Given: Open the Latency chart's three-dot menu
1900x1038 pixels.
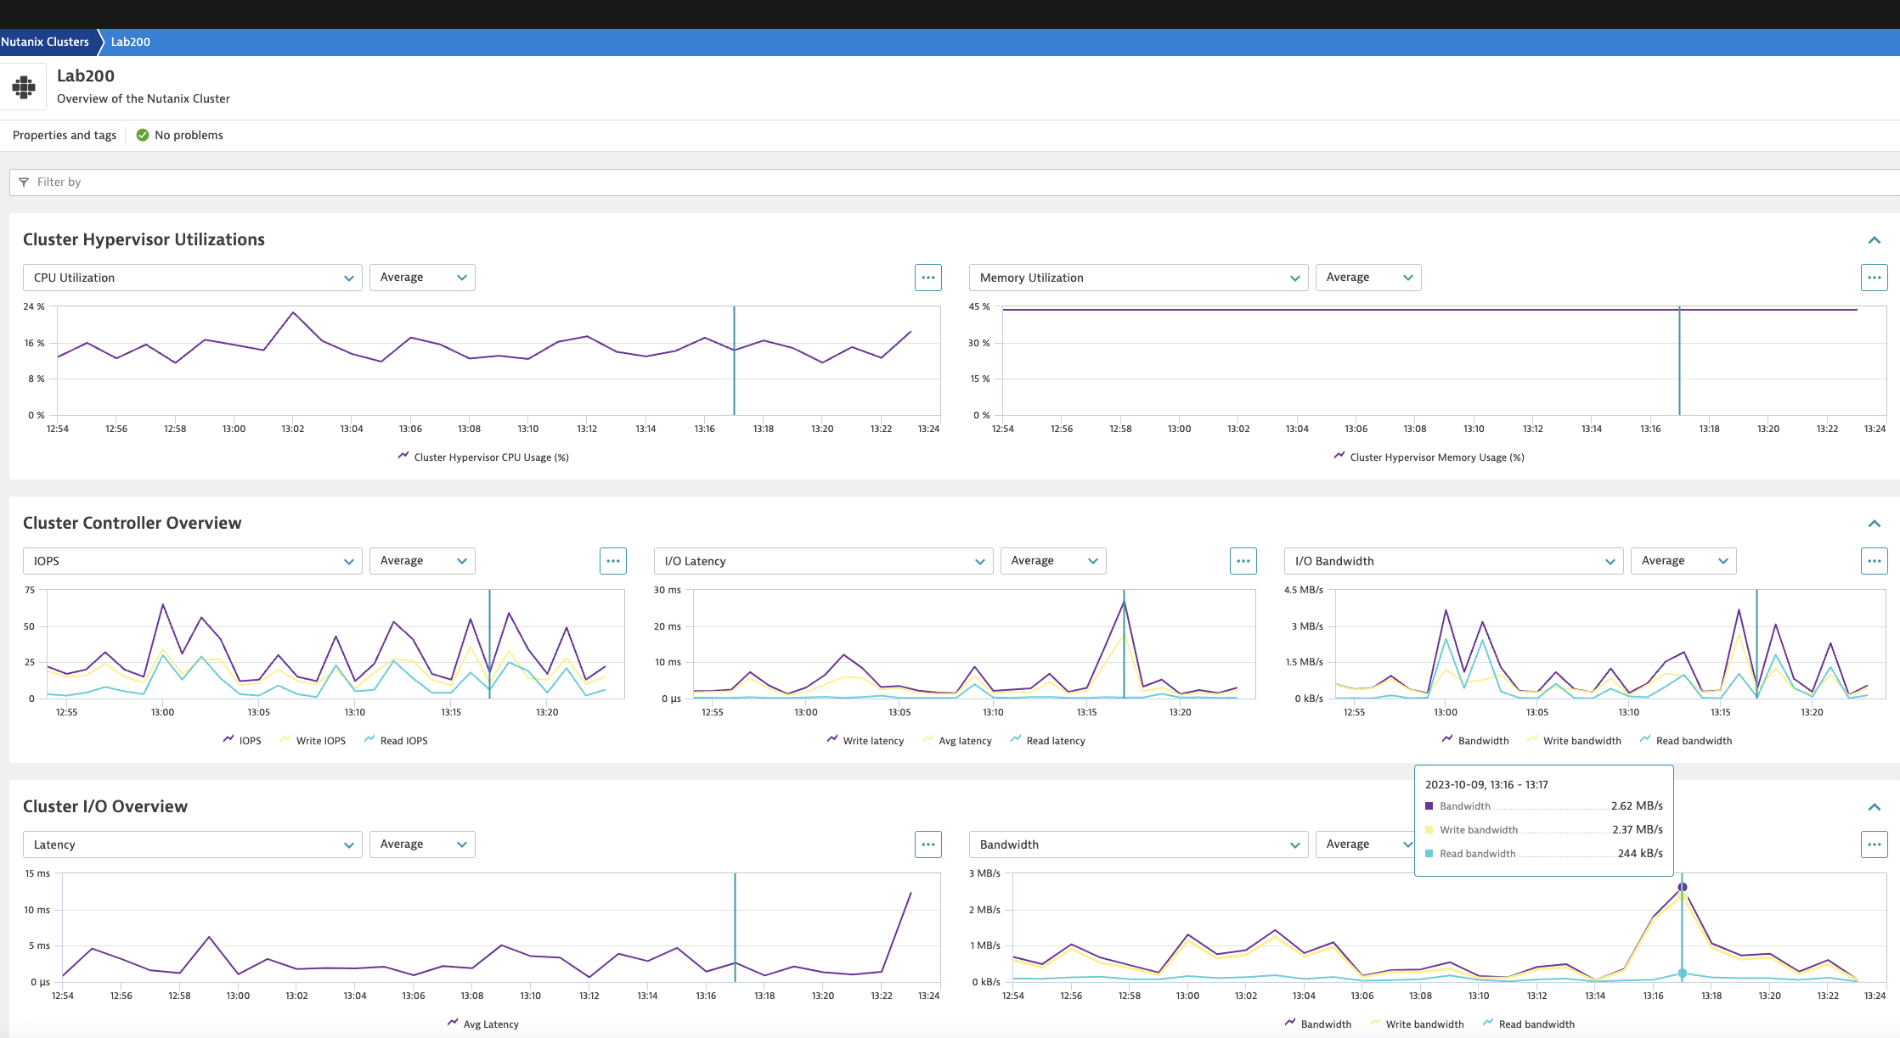Looking at the screenshot, I should (x=927, y=844).
